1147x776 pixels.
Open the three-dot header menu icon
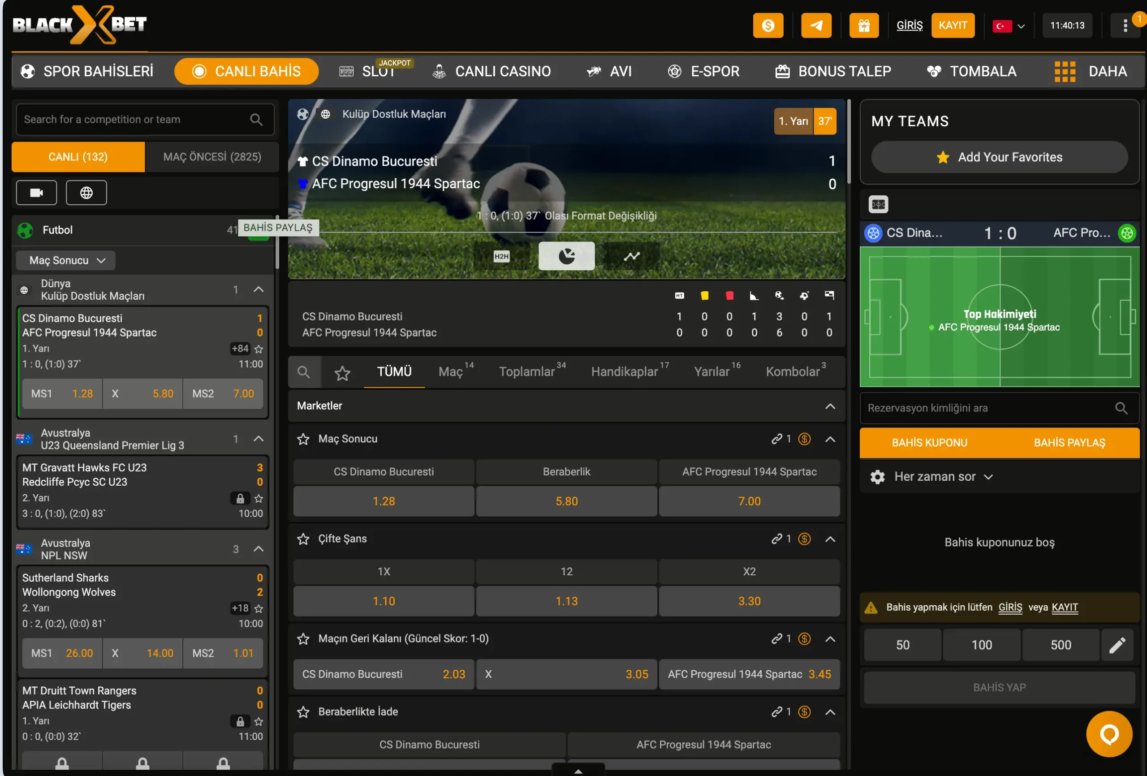tap(1125, 25)
